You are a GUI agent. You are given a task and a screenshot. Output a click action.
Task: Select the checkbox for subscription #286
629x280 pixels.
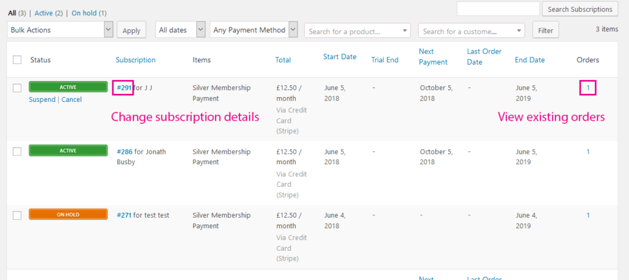[17, 151]
